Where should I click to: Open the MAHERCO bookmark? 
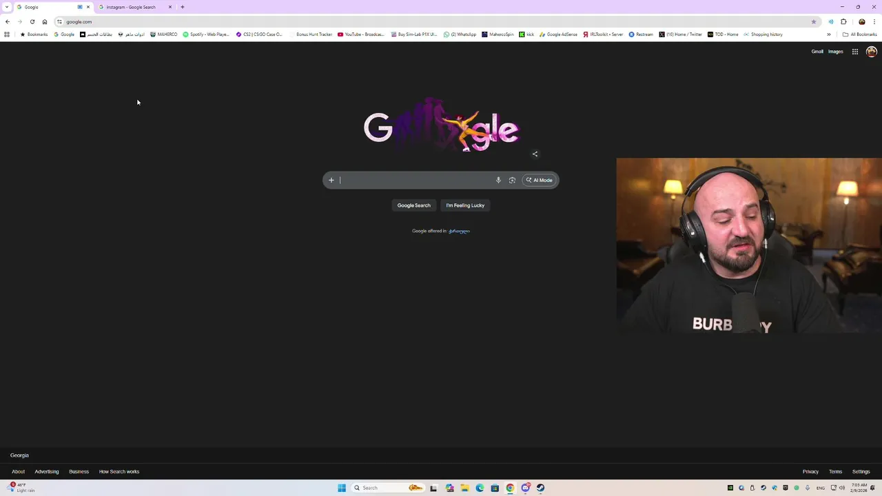click(x=164, y=34)
